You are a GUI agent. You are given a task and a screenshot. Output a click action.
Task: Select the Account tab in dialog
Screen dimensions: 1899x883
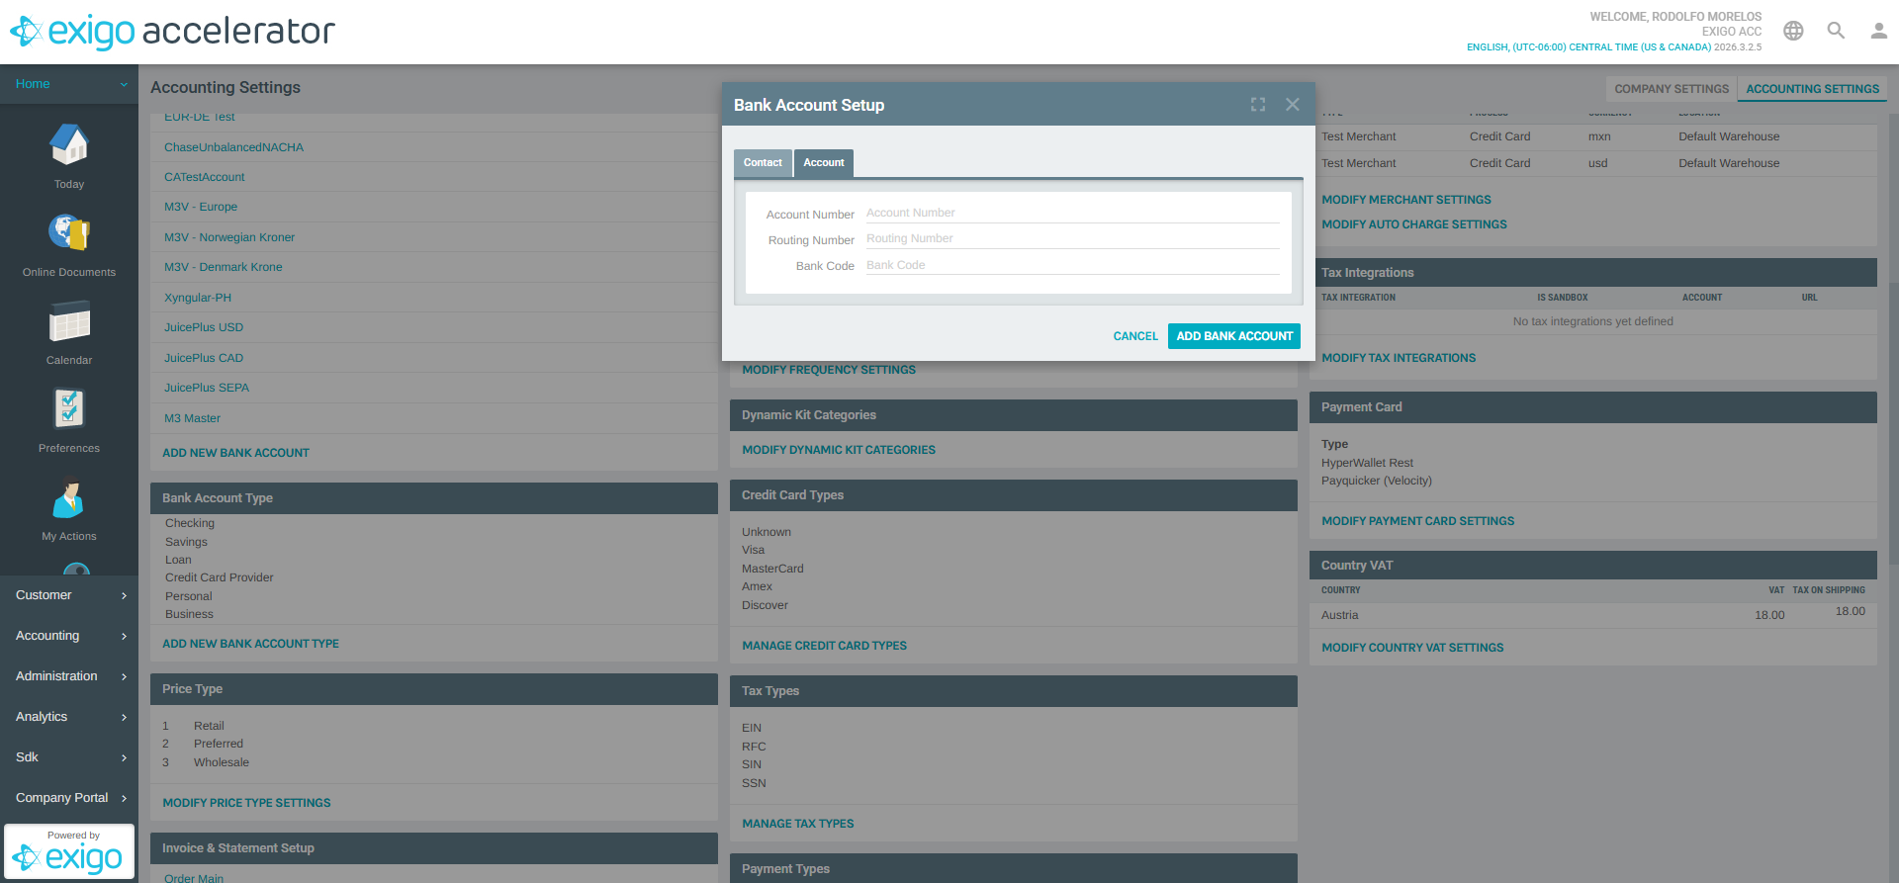[824, 163]
